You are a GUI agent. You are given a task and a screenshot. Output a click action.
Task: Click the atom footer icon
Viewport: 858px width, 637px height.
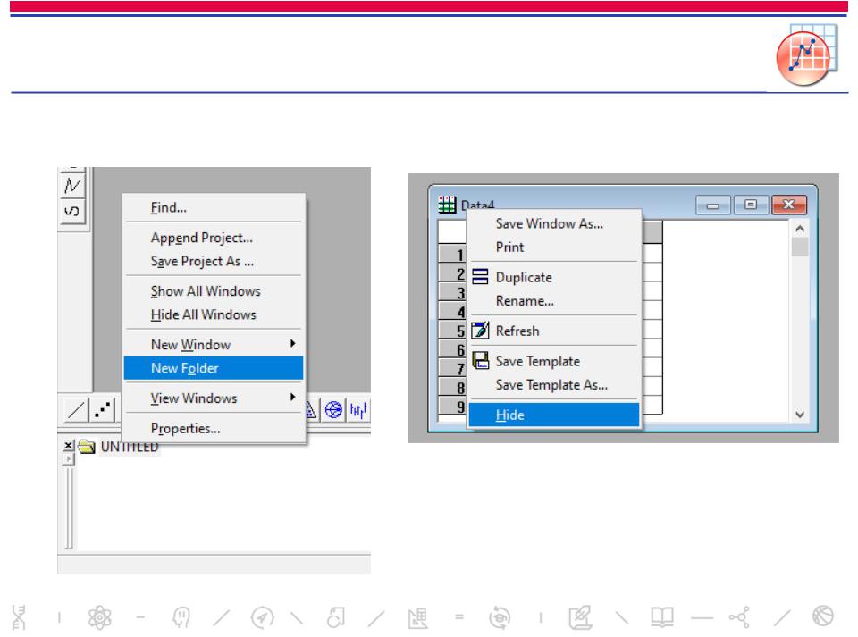click(100, 618)
